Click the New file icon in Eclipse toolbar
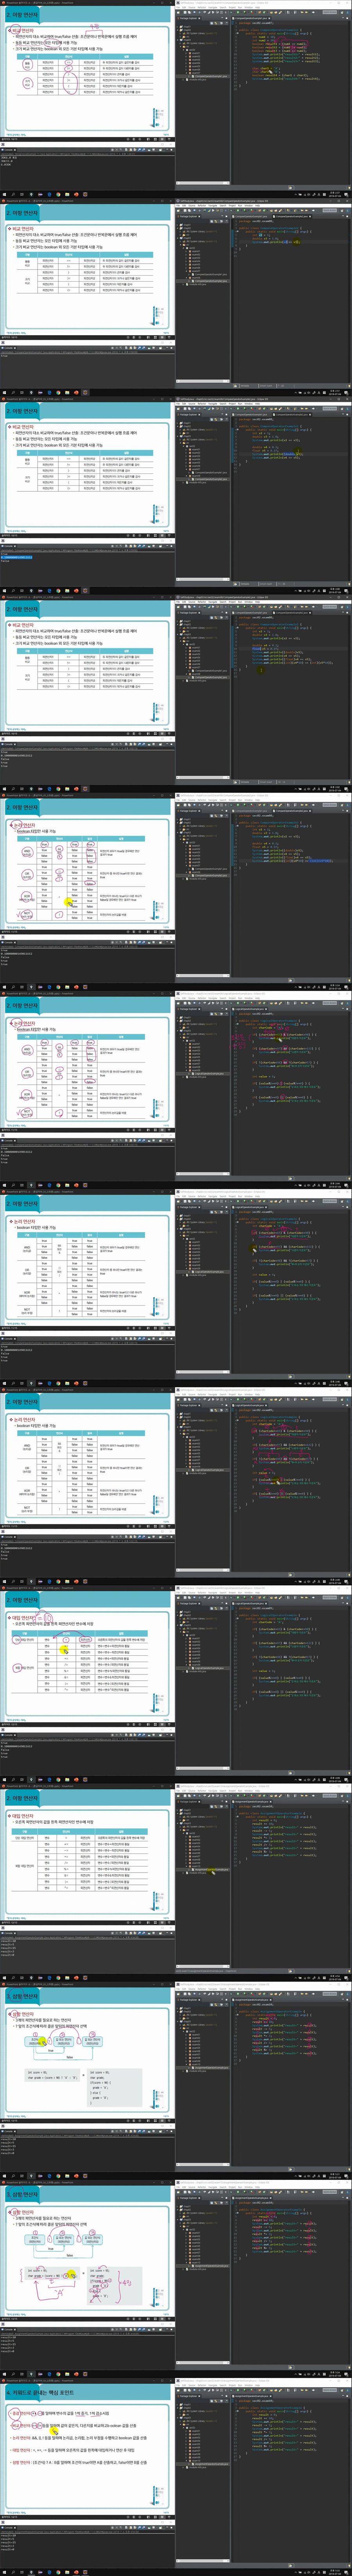Viewport: 352px width, 2576px height. tap(178, 12)
